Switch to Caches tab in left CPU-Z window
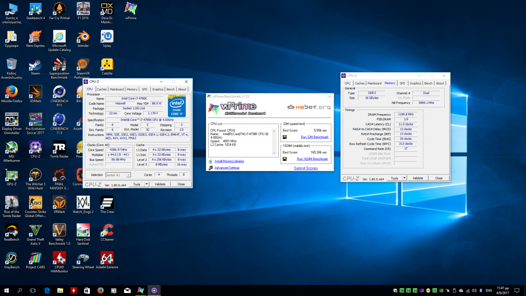 point(102,89)
